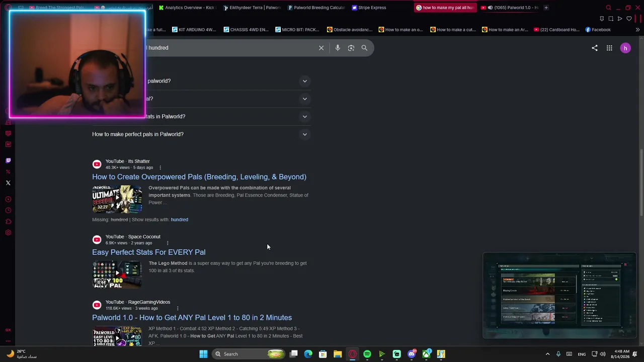Open the KIT ARDUINO 4W bookmark
This screenshot has width=644, height=362.
[x=194, y=30]
